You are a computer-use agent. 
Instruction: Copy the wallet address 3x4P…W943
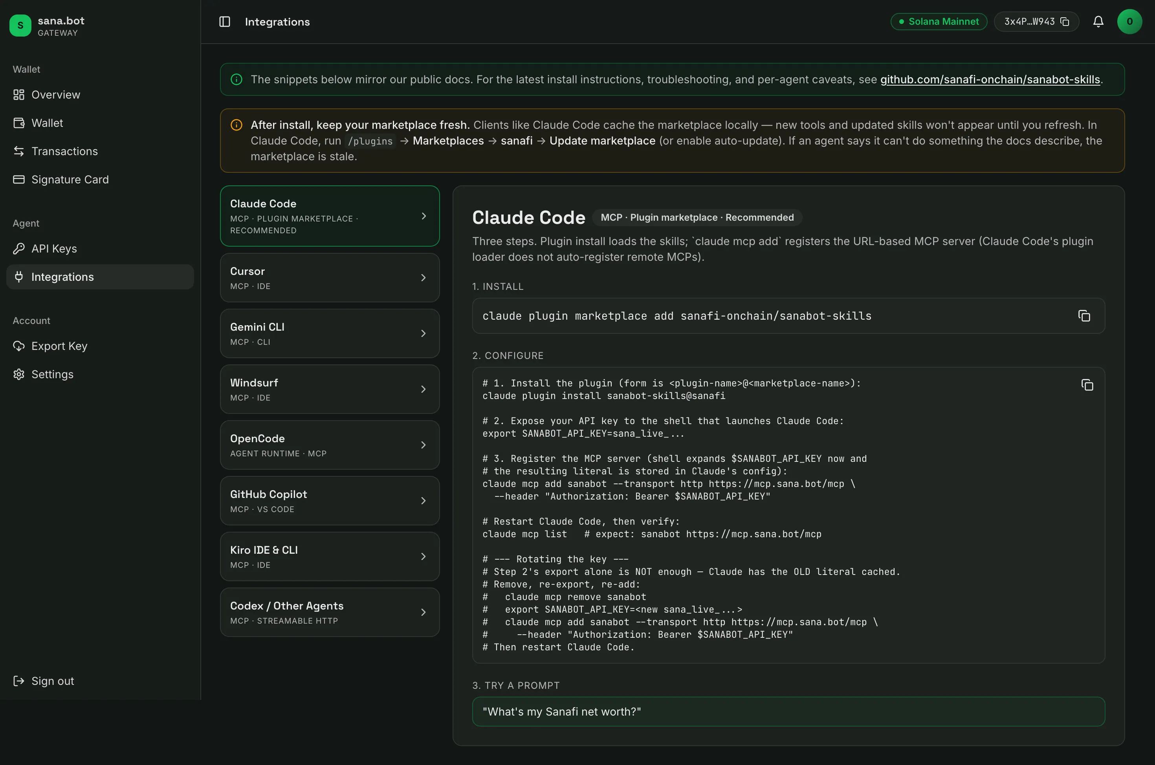coord(1065,22)
